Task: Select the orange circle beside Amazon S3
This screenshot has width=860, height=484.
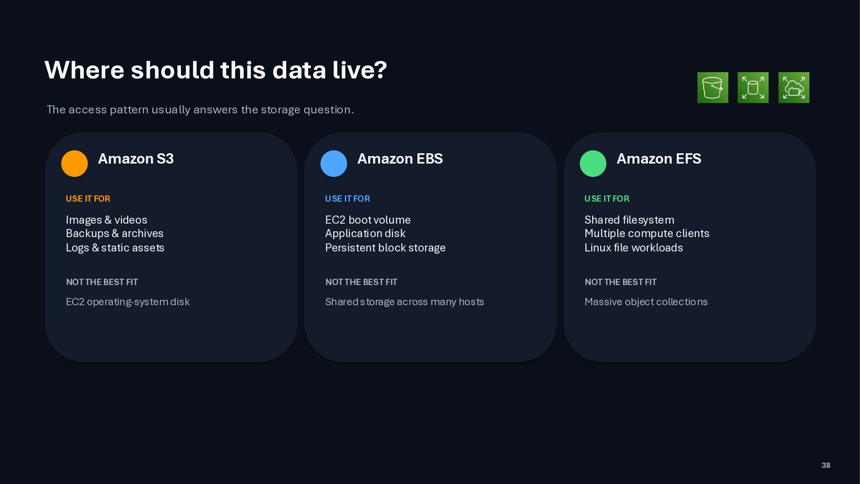Action: tap(74, 163)
